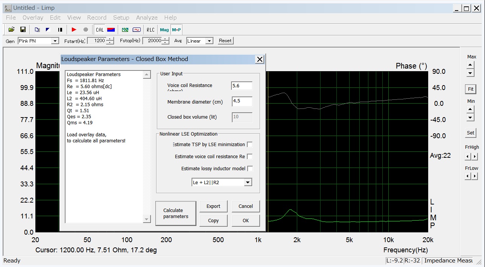The width and height of the screenshot is (485, 267).
Task: Expand the Le + L2||R2 model dropdown
Action: click(x=247, y=182)
